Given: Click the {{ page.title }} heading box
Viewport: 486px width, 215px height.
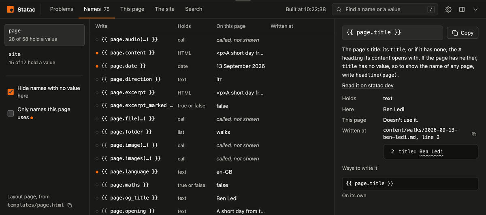Looking at the screenshot, I should click(392, 33).
